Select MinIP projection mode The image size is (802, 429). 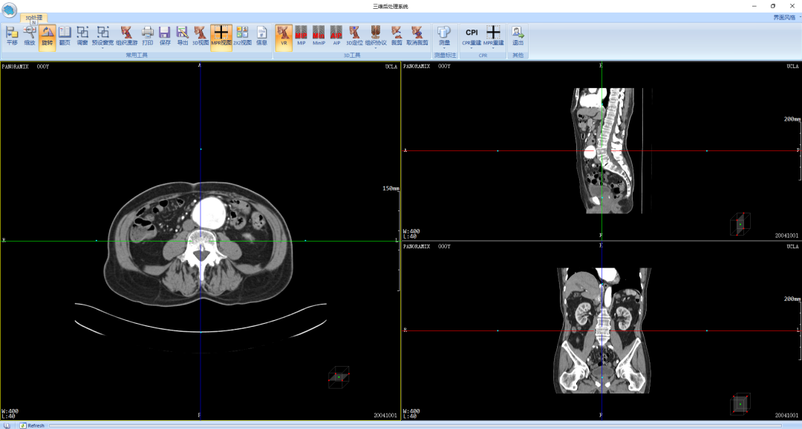tap(319, 36)
